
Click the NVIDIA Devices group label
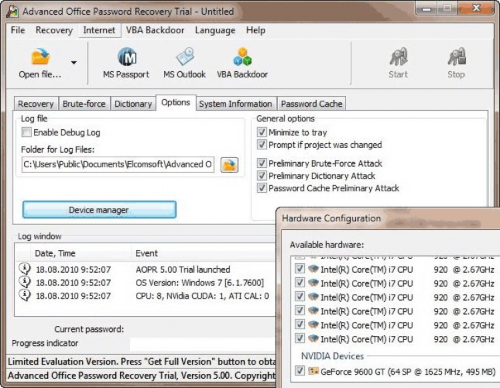click(332, 356)
